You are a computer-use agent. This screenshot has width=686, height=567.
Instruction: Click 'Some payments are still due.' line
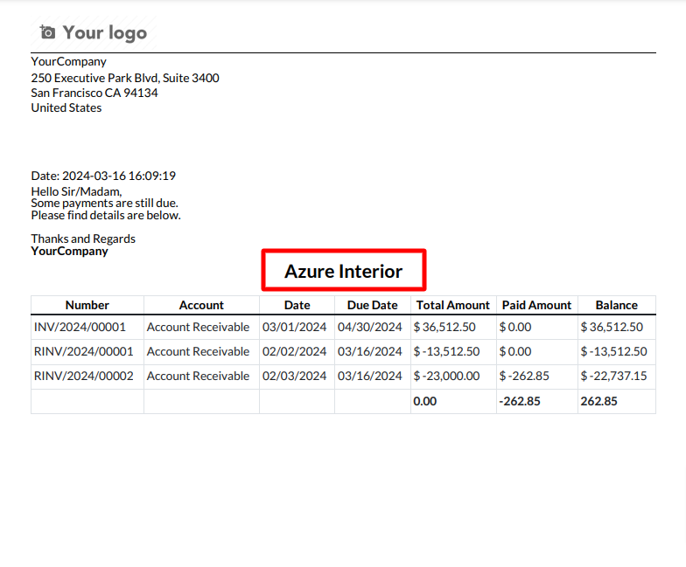pos(105,203)
